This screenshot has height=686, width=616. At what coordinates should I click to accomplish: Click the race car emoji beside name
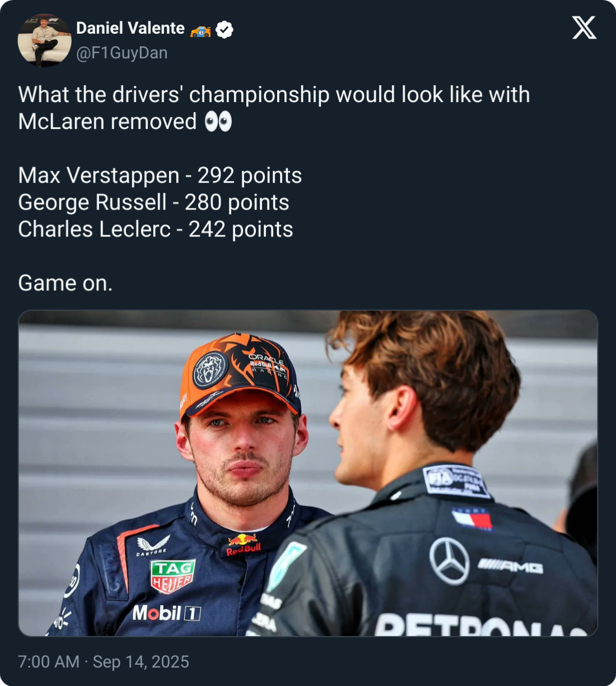tap(200, 31)
